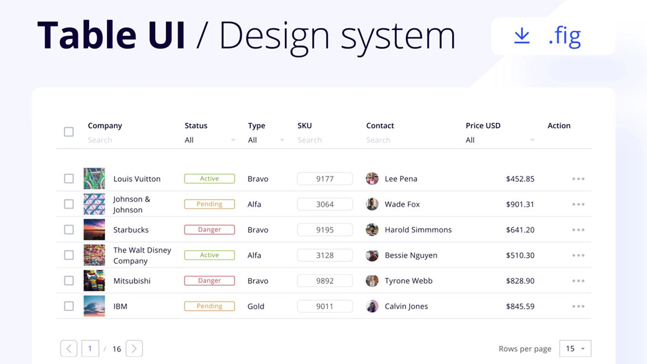Click the Active badge on Louis Vuitton
The height and width of the screenshot is (364, 647).
coord(209,178)
